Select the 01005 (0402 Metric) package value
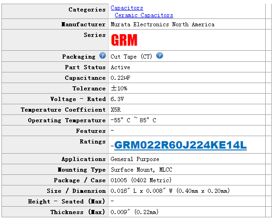The image size is (274, 221). [141, 180]
